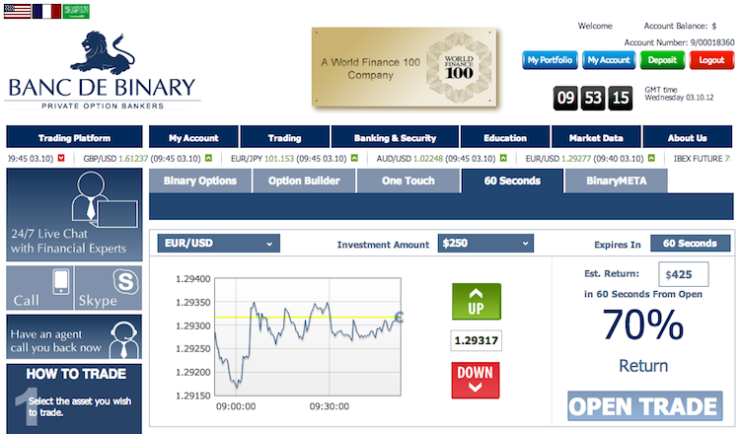Screen dimensions: 740x434
Task: Switch to Option Builder tab
Action: [x=304, y=181]
